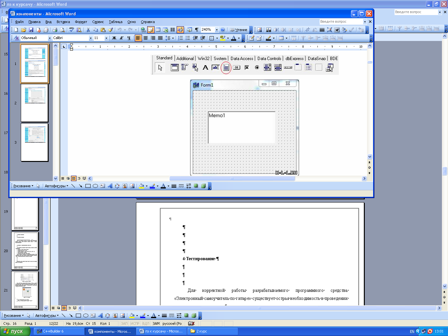
Task: Activate the Format Painter brush icon
Action: click(x=110, y=30)
